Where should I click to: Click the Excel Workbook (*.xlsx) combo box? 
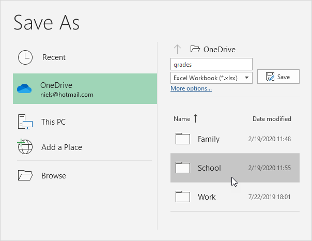[x=211, y=78]
